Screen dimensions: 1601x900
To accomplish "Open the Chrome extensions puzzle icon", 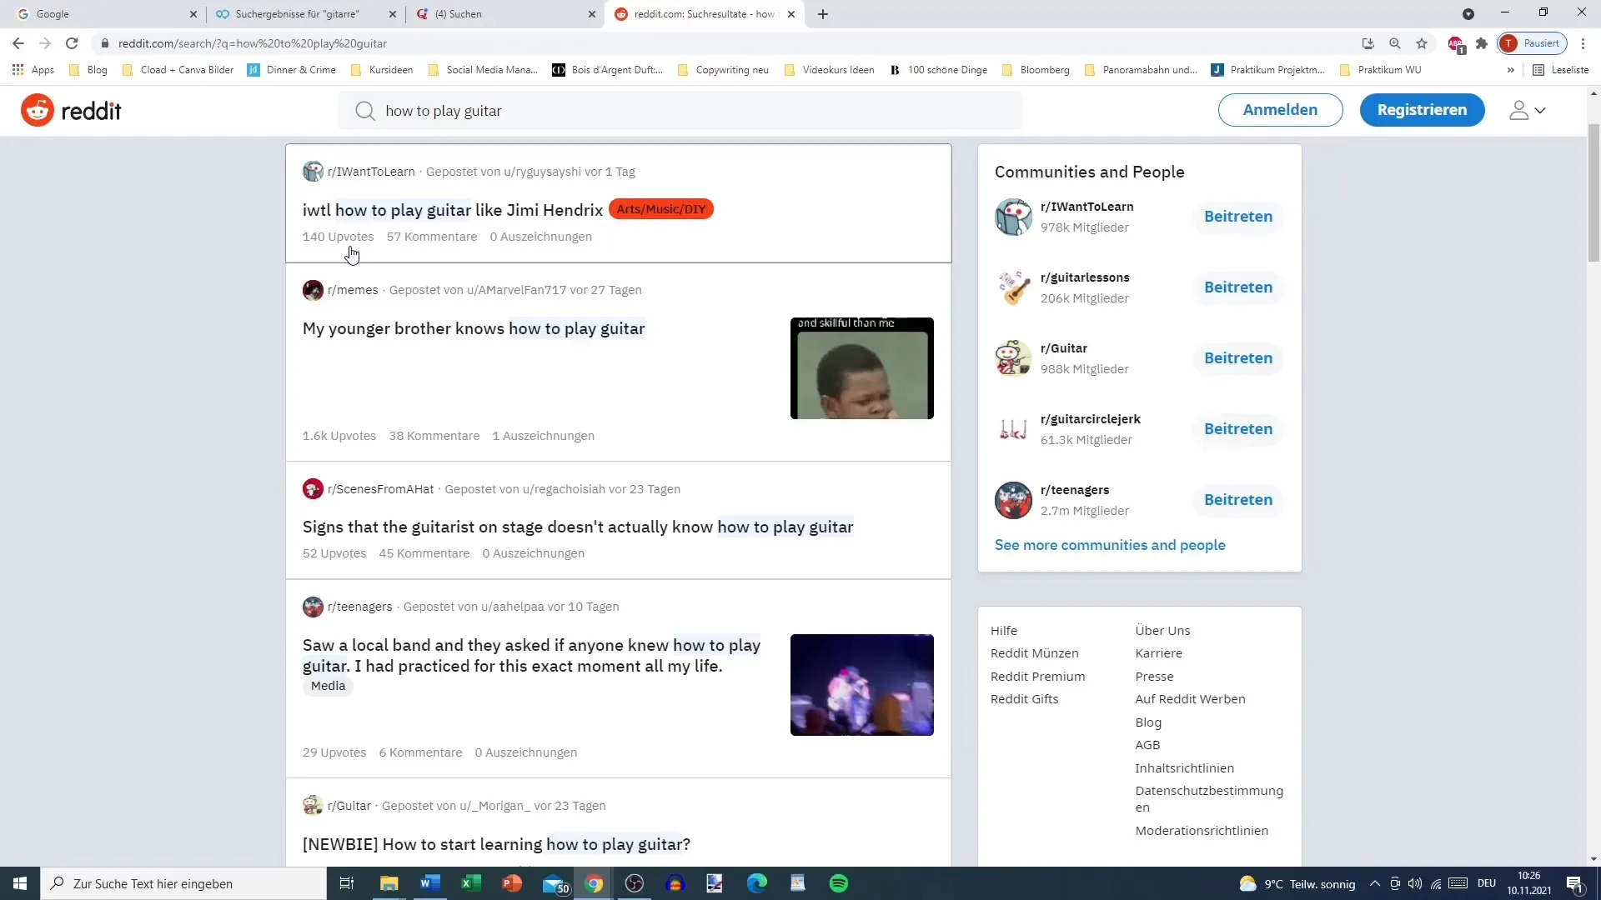I will (x=1482, y=43).
